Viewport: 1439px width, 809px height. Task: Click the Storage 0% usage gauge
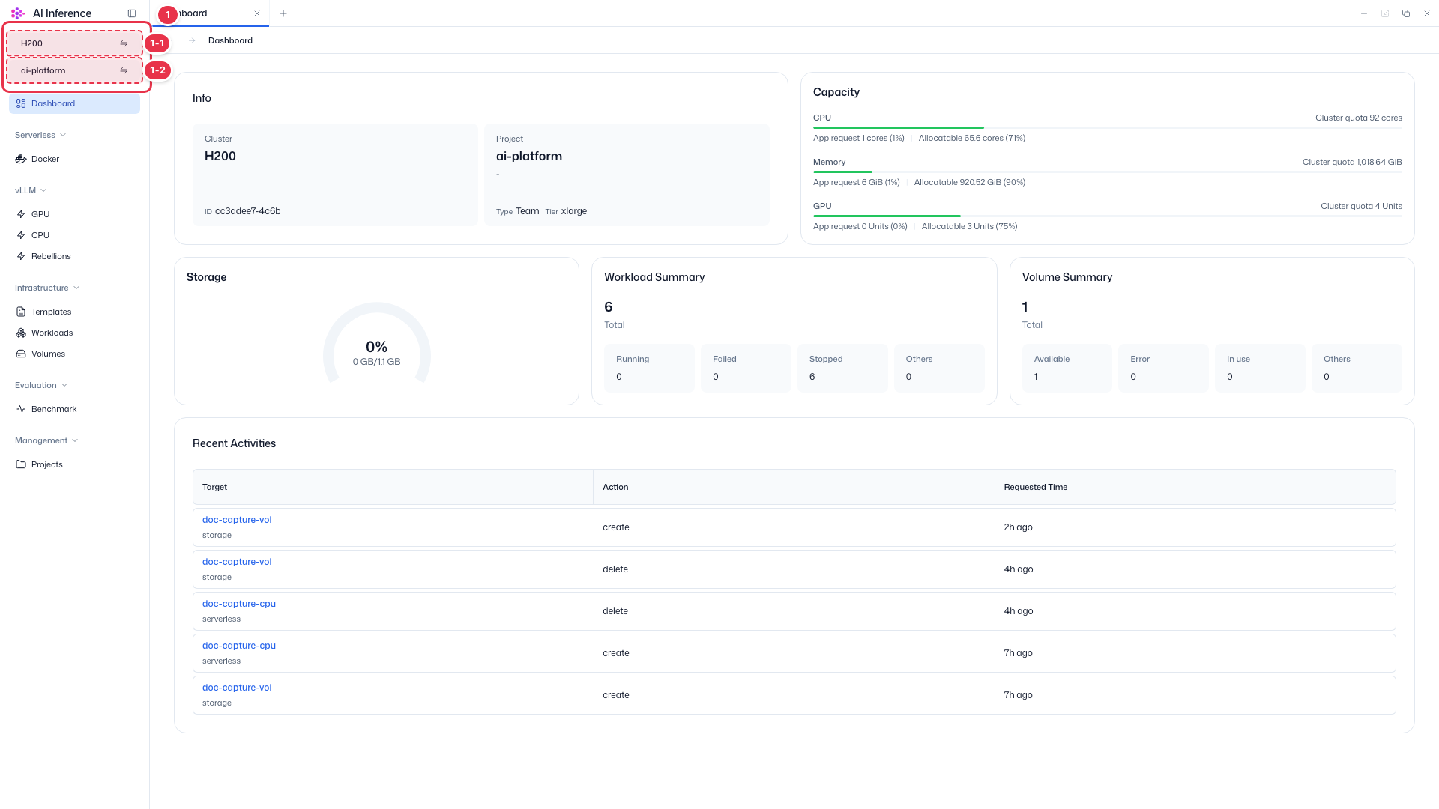click(x=377, y=345)
